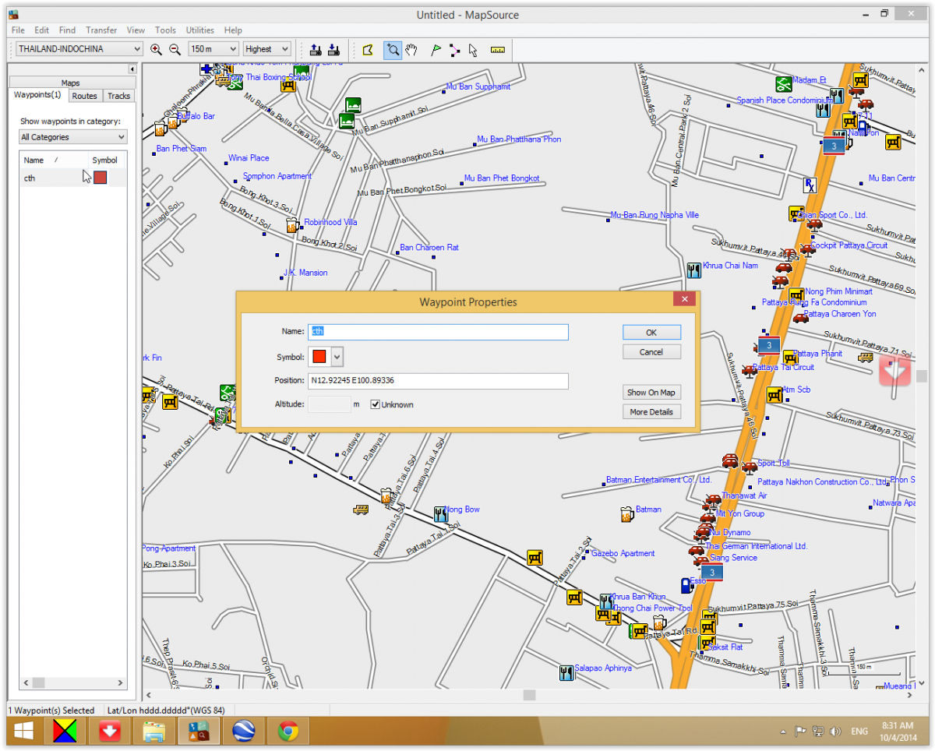Viewport: 935px width, 751px height.
Task: Click the floating red download arrow widget
Action: (895, 370)
